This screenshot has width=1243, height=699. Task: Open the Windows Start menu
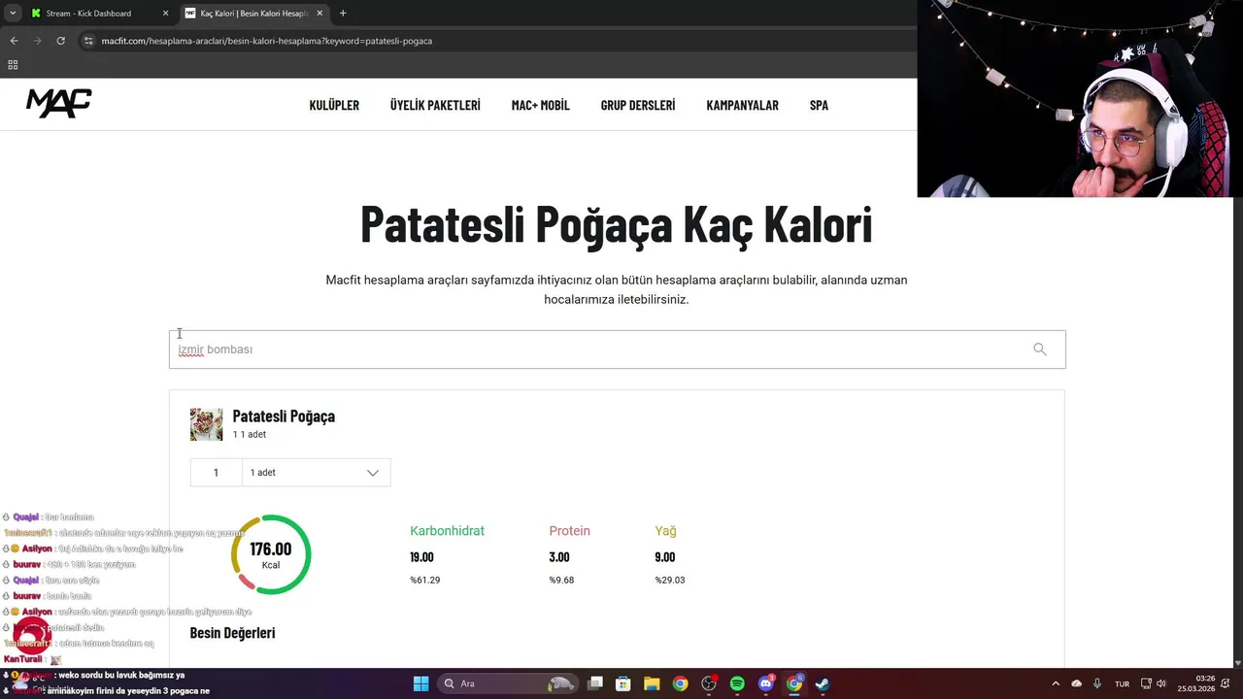[420, 683]
